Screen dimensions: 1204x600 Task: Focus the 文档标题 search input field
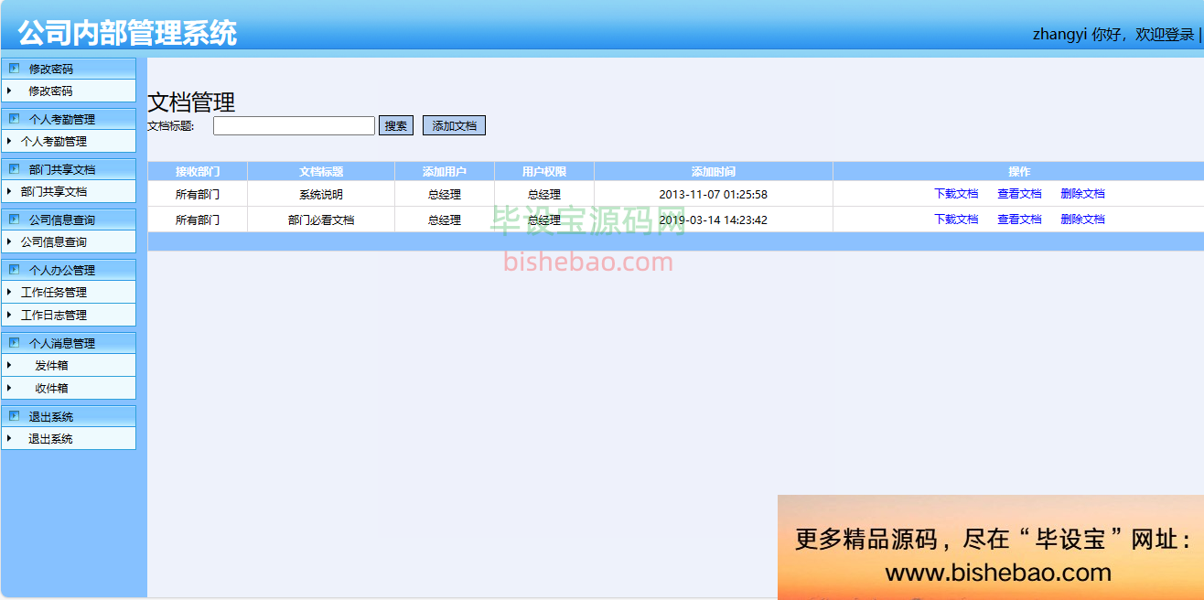pos(294,126)
